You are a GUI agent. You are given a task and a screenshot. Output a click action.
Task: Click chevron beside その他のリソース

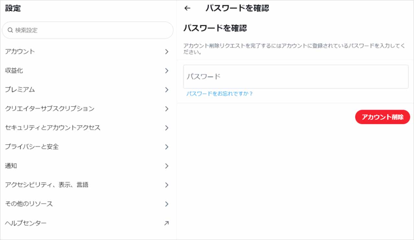click(x=167, y=204)
